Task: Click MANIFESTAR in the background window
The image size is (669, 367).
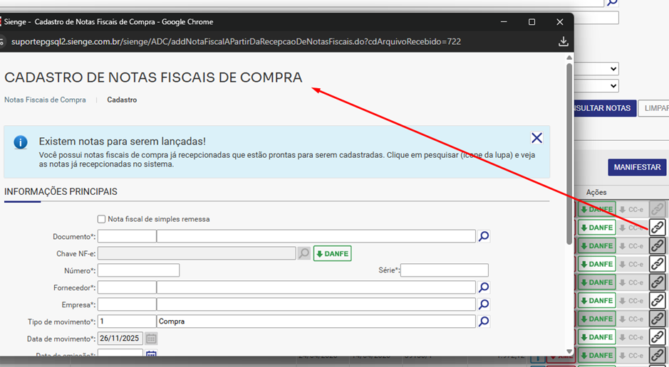Action: (638, 167)
